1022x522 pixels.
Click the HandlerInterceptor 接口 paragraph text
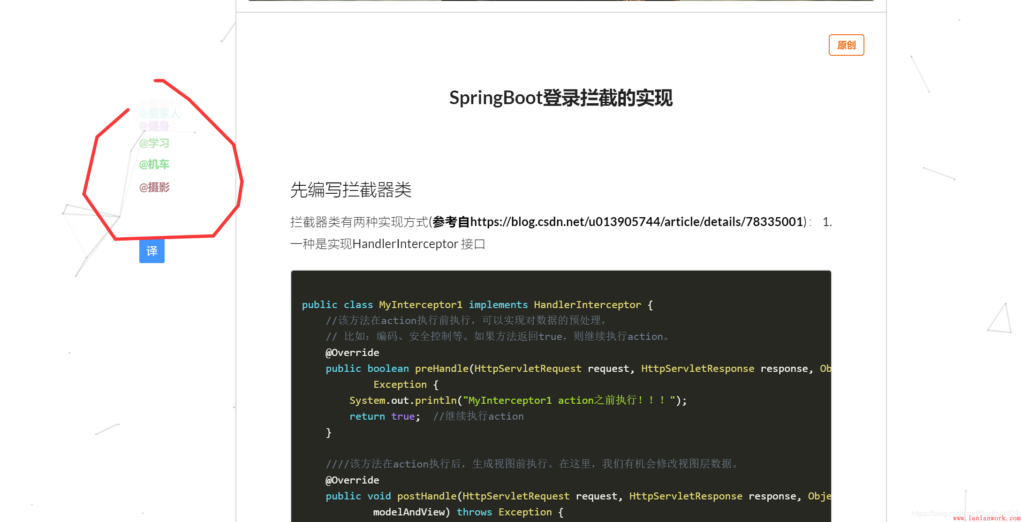pyautogui.click(x=387, y=244)
